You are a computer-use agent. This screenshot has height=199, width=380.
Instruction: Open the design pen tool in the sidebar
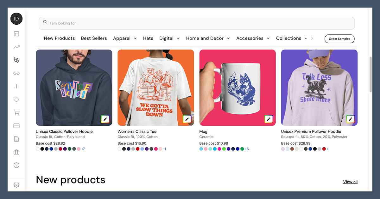click(x=16, y=60)
